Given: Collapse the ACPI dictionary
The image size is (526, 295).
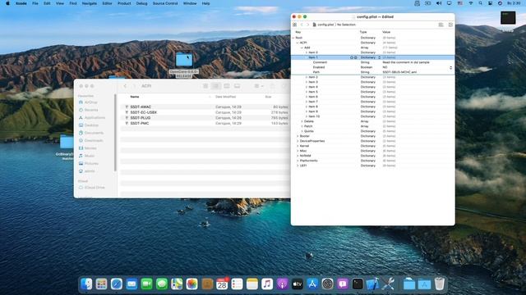Looking at the screenshot, I should tap(298, 43).
